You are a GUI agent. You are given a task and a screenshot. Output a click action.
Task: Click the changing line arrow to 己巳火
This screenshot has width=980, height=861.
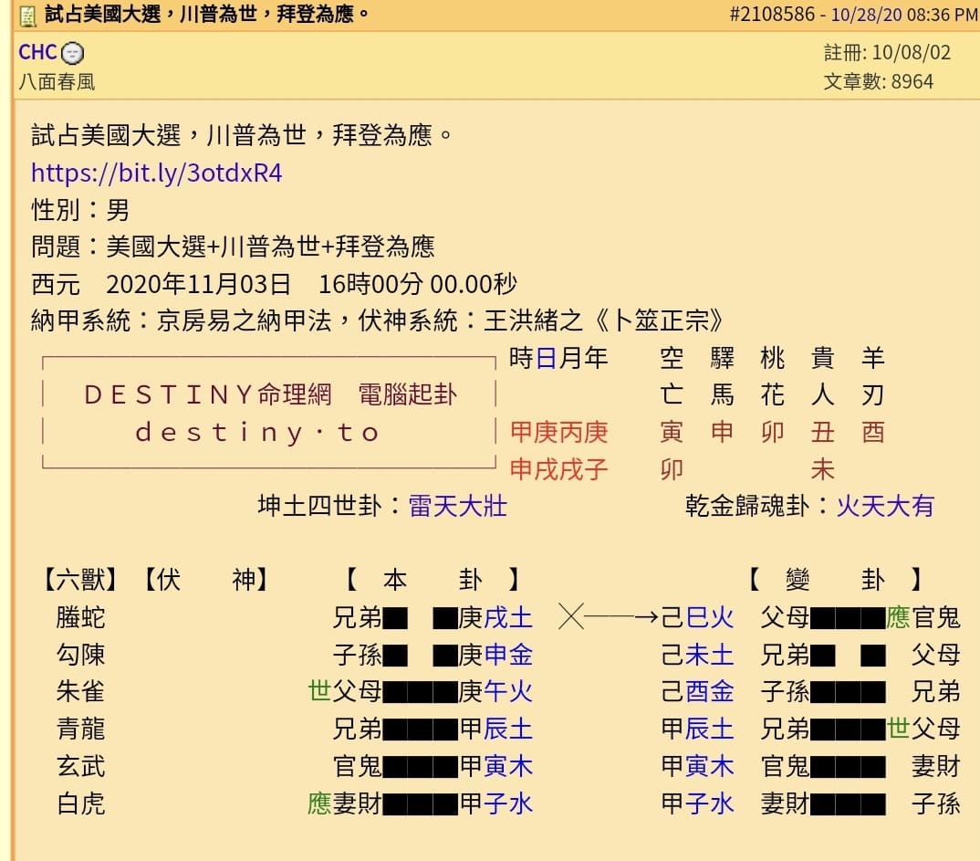pyautogui.click(x=610, y=616)
